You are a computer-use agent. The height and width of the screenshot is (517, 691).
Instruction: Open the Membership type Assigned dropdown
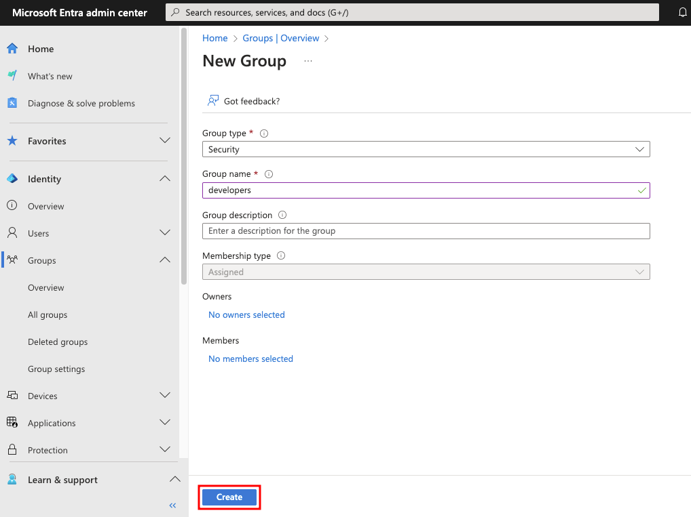426,272
